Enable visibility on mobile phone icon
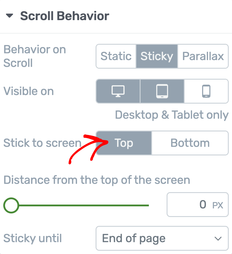The width and height of the screenshot is (232, 254). (206, 91)
